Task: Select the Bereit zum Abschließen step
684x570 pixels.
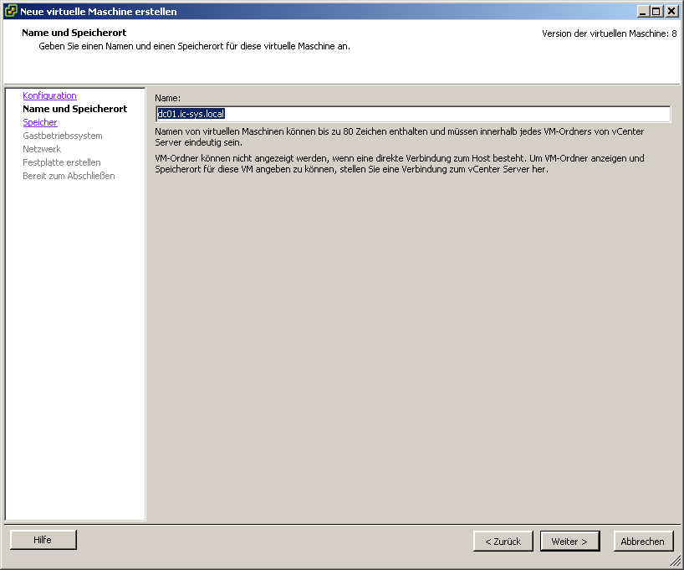Action: [69, 176]
